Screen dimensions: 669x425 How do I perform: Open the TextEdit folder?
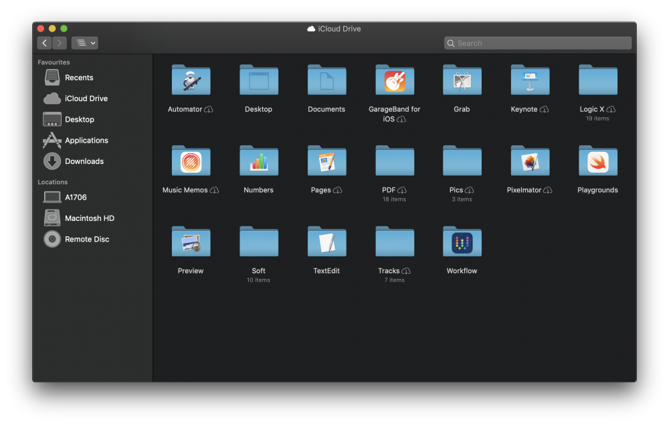pos(326,241)
